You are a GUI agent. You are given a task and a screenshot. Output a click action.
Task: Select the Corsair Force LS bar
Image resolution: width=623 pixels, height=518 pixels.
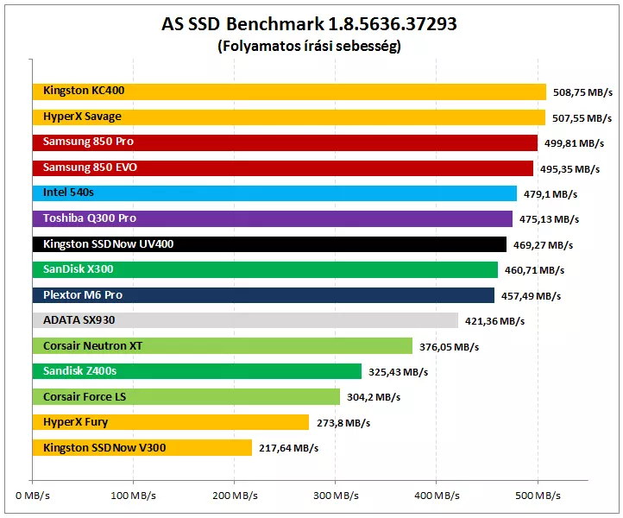[186, 397]
